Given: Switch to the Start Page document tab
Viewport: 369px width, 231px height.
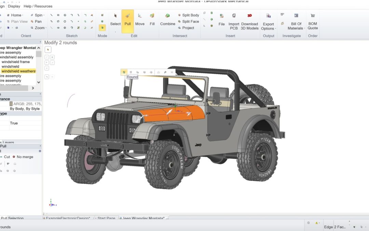Looking at the screenshot, I should (x=106, y=218).
